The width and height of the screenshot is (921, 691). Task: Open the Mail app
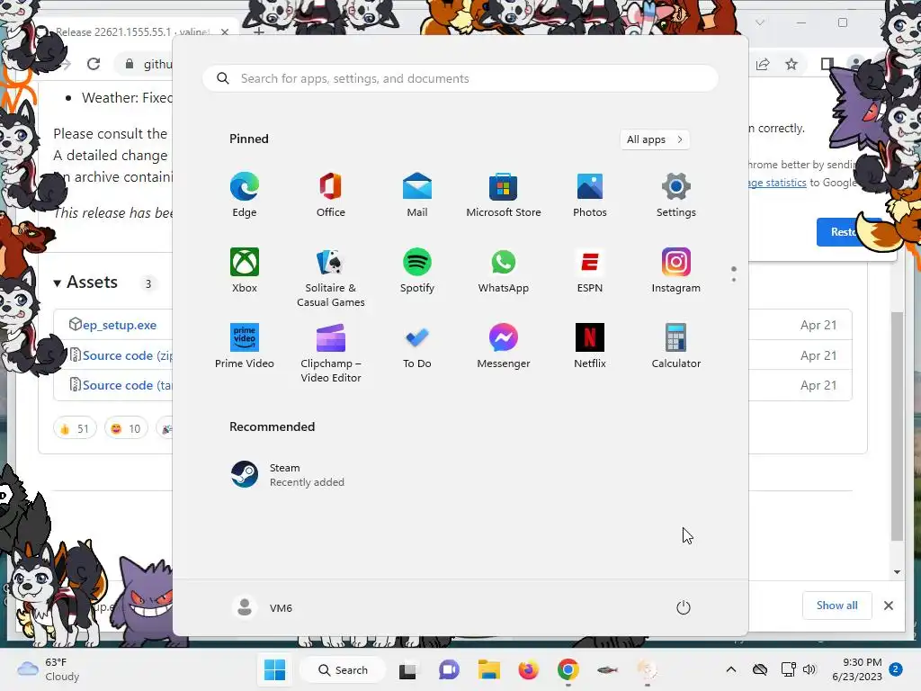coord(417,195)
